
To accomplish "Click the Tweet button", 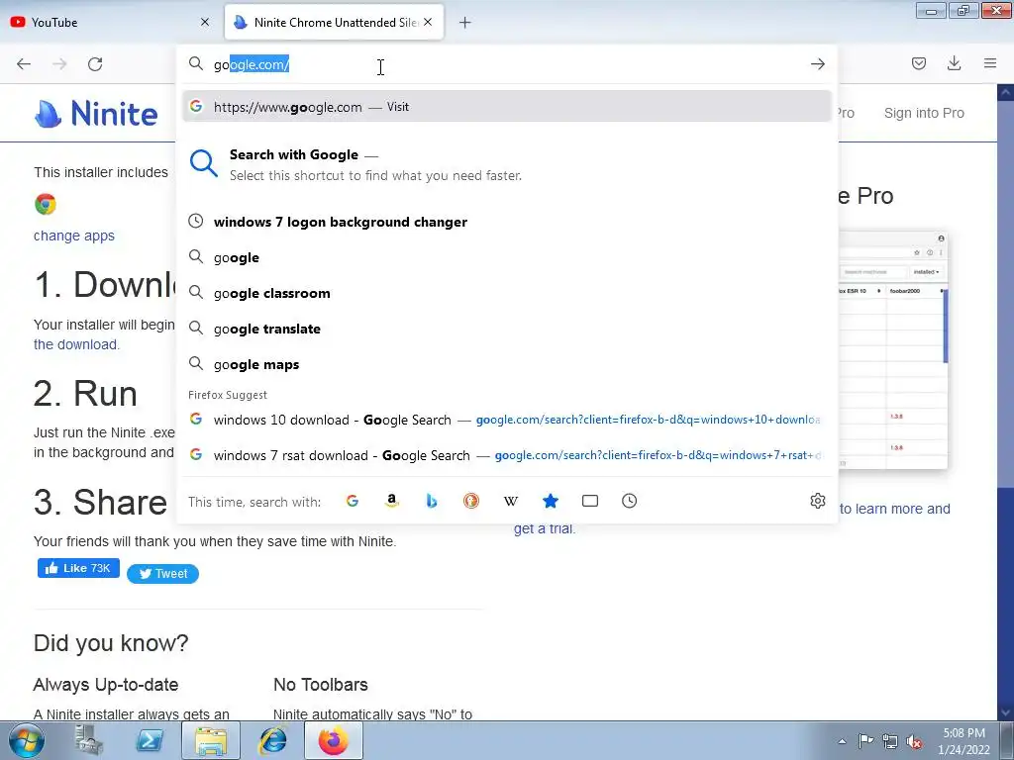I will (162, 573).
